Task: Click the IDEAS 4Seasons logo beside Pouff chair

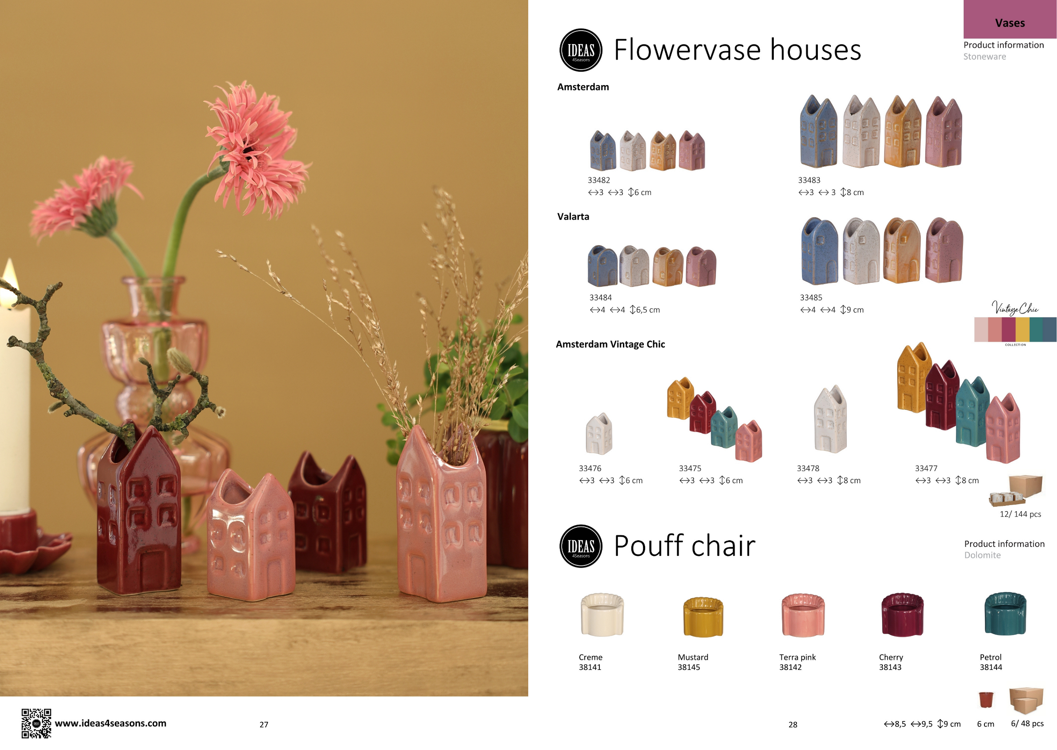Action: pos(581,546)
